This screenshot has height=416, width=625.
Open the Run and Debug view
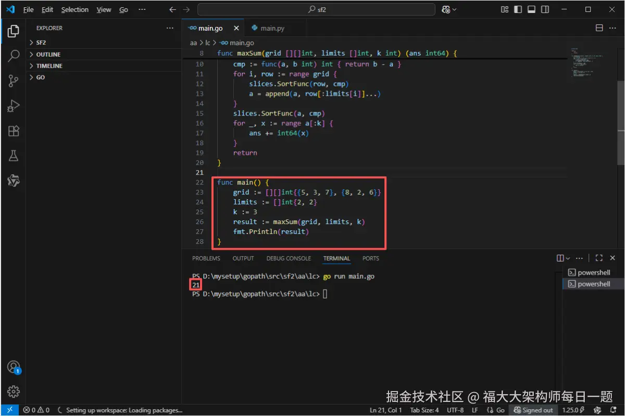[14, 106]
